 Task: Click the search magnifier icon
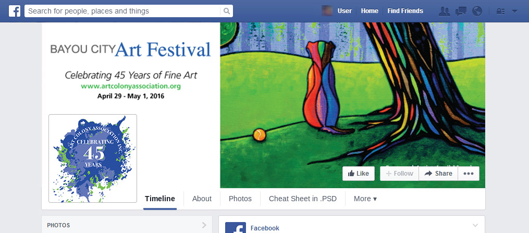(x=227, y=11)
